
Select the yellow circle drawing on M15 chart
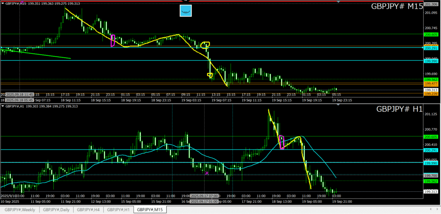205,44
